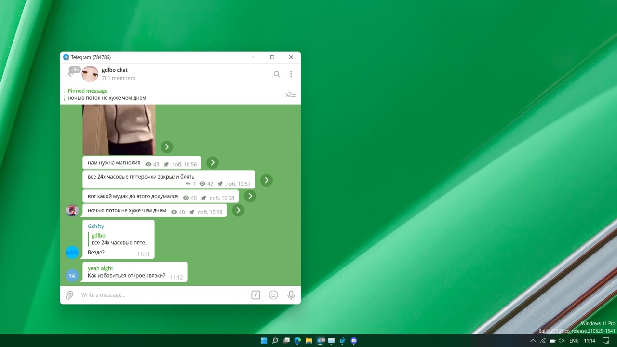The height and width of the screenshot is (347, 617).
Task: Jump to pinned message 'ночью поток не хуже чем днем'
Action: (x=107, y=98)
